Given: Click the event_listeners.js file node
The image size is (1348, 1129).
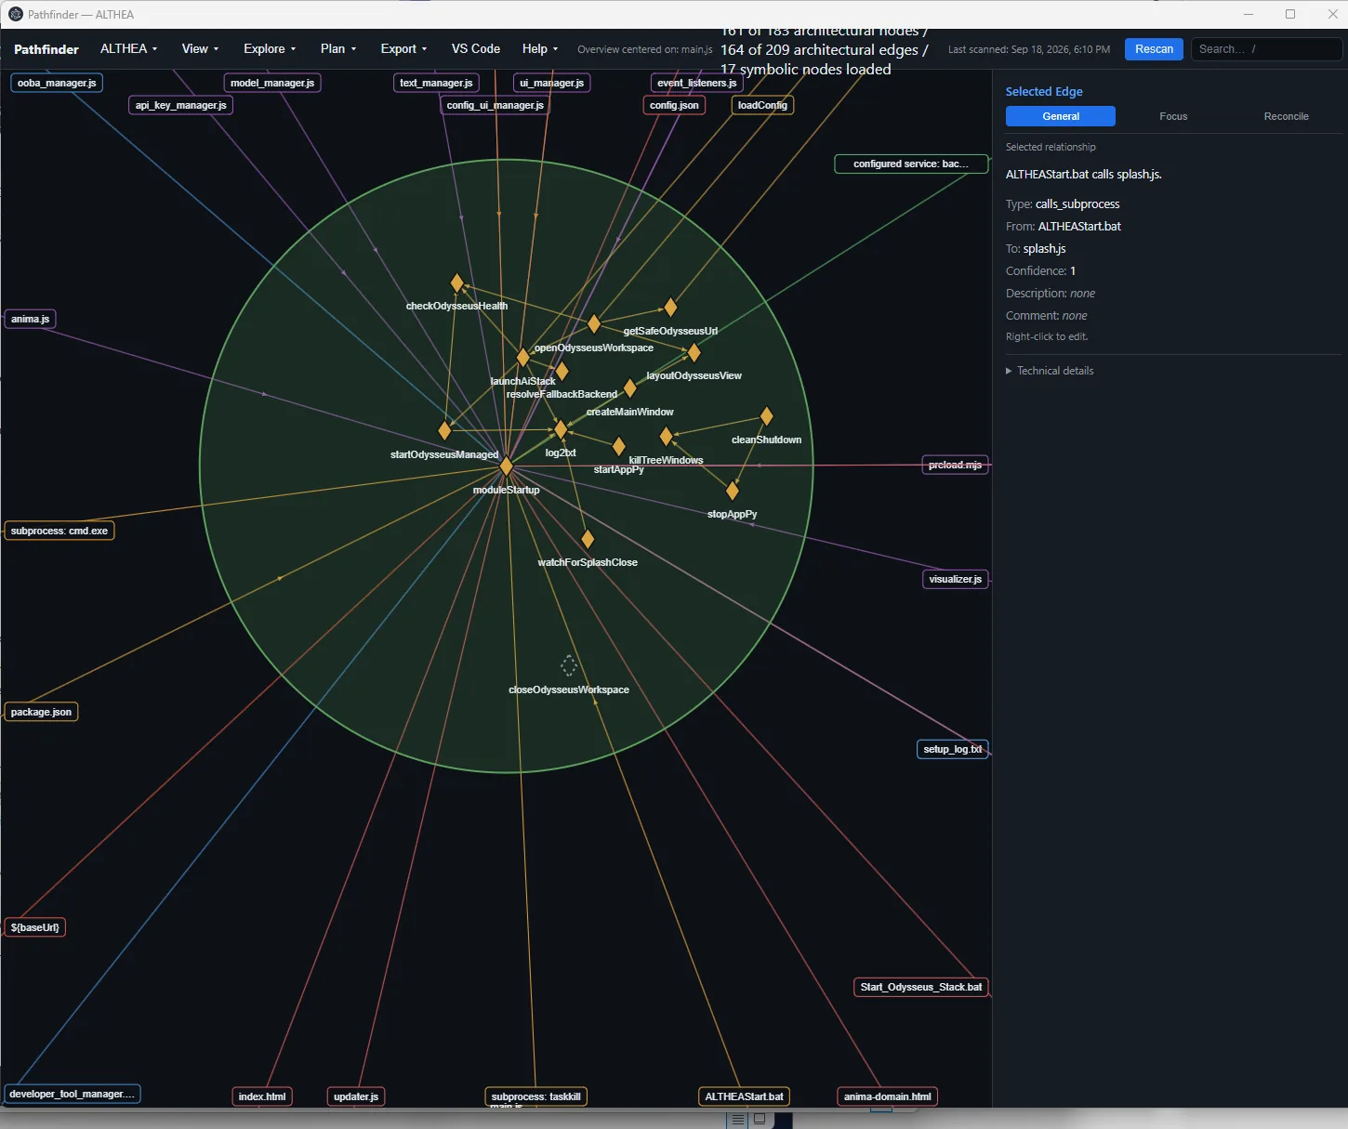Looking at the screenshot, I should click(x=696, y=83).
